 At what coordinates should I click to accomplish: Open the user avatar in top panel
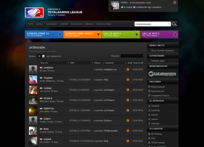[x=115, y=5]
